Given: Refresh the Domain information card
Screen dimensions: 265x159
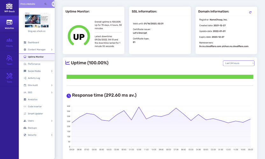Looking at the screenshot, I should coord(250,12).
